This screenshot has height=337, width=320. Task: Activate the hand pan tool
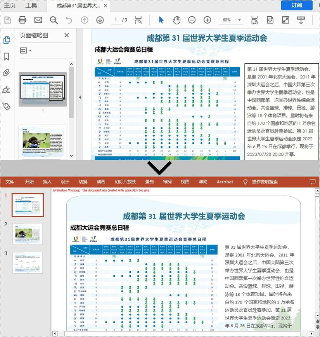[x=176, y=20]
